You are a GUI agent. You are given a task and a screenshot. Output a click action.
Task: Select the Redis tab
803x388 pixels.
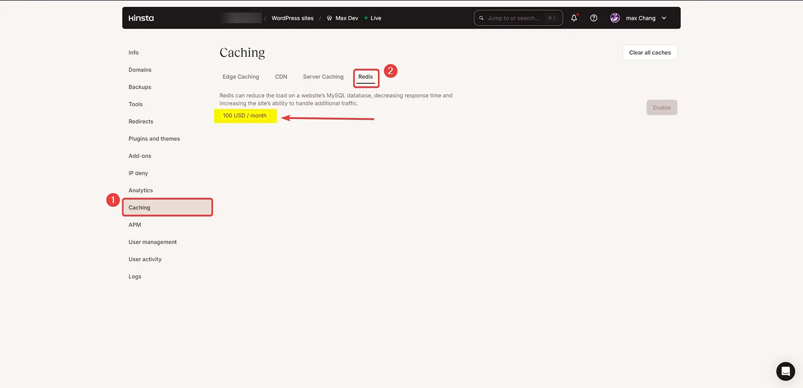(x=365, y=77)
